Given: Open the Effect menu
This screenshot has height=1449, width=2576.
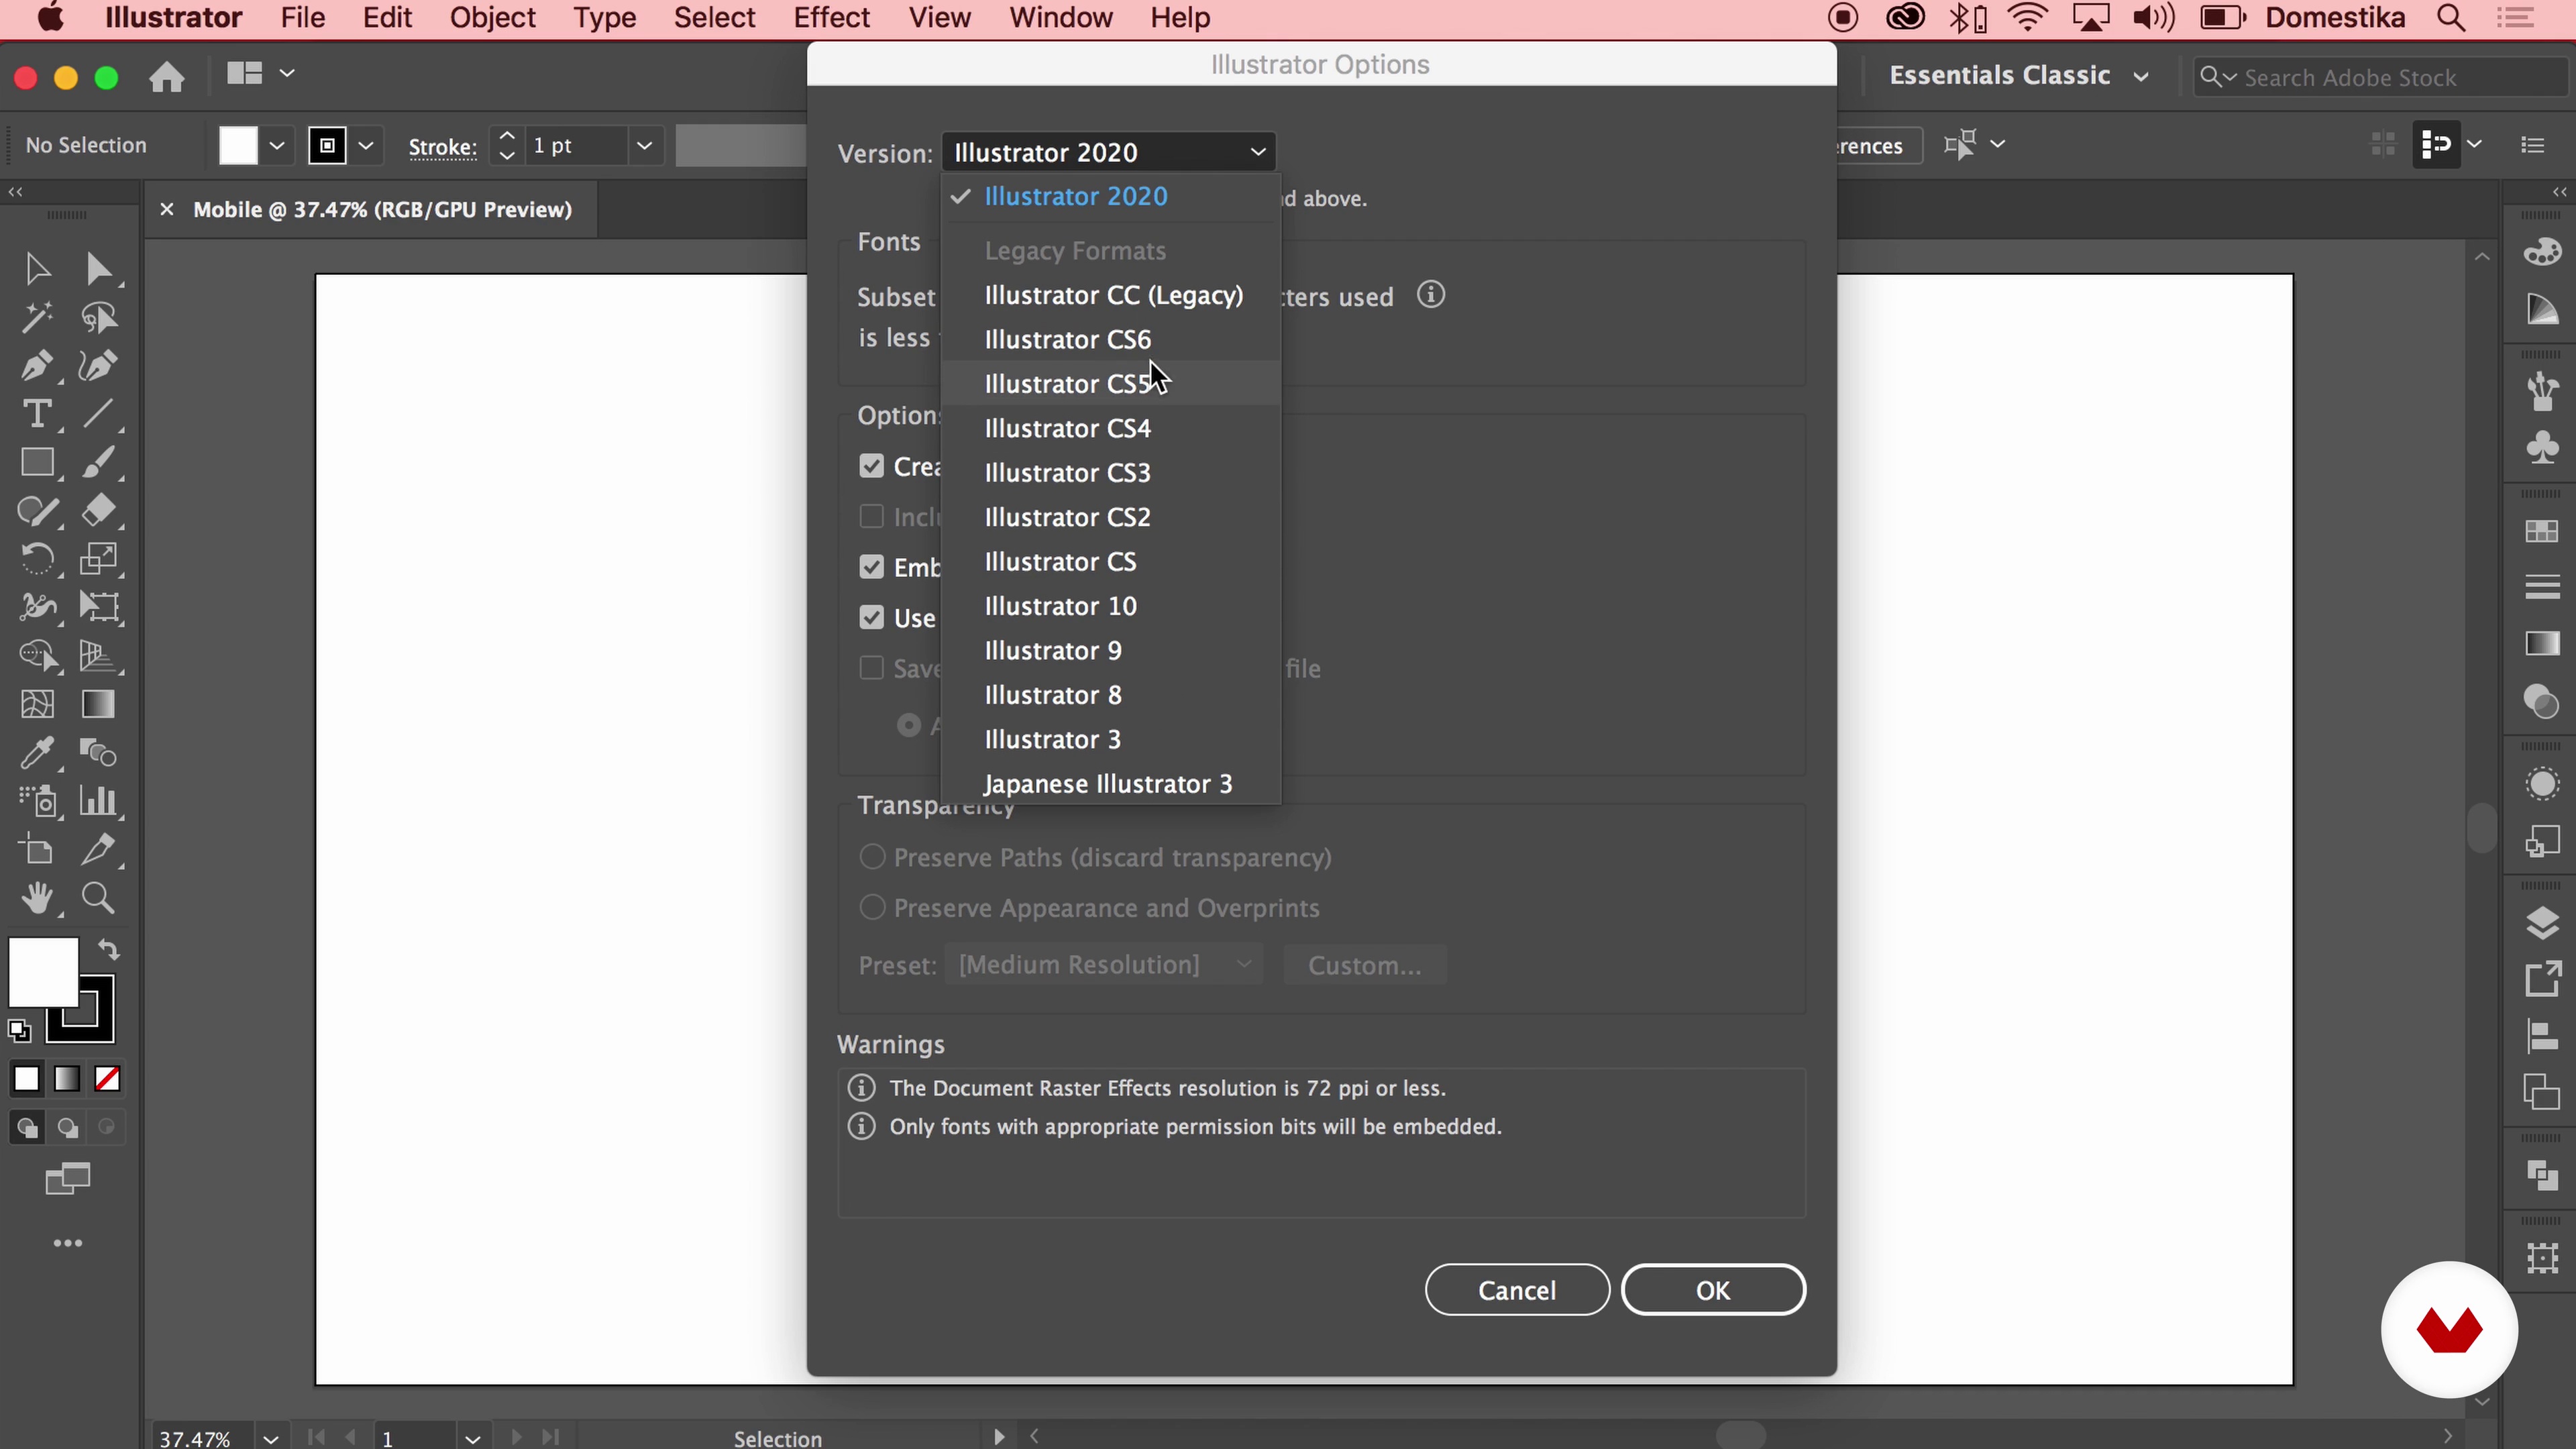Looking at the screenshot, I should coord(831,18).
